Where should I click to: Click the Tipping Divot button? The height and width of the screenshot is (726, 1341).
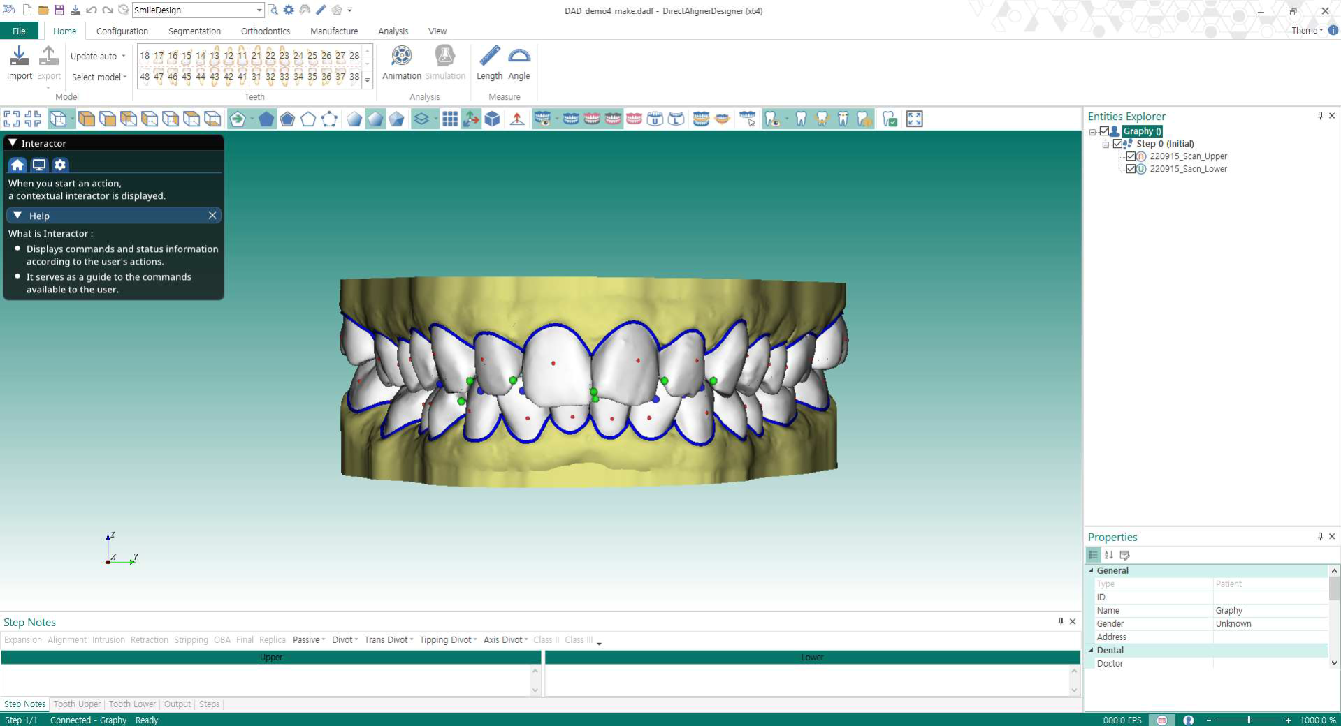[447, 639]
